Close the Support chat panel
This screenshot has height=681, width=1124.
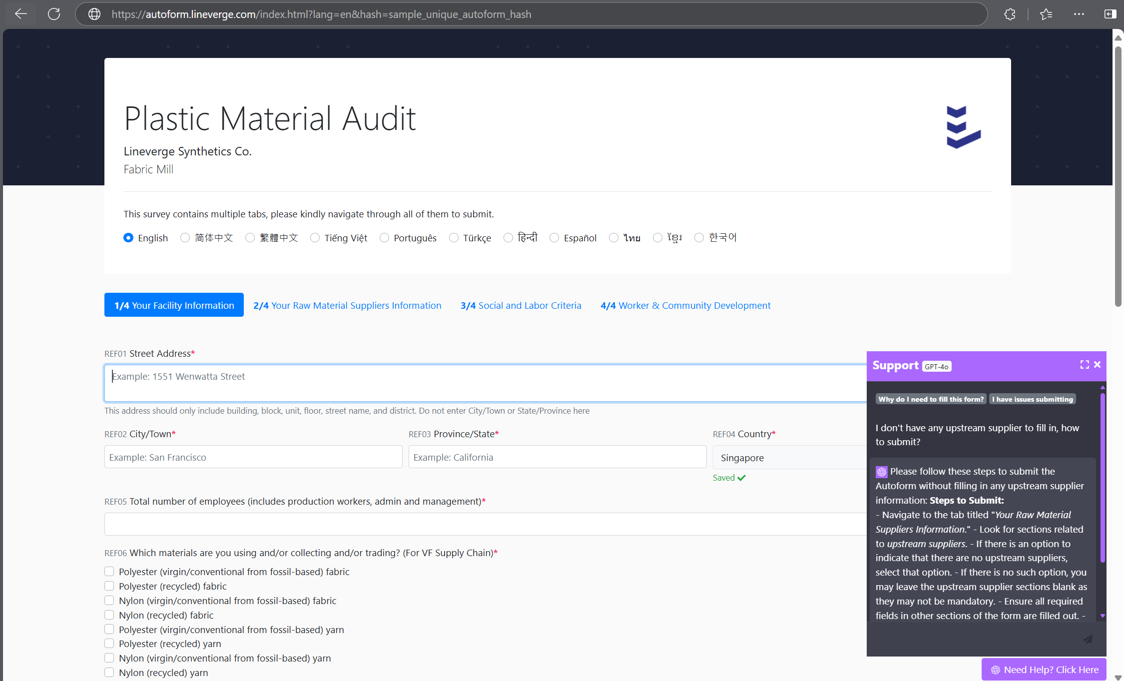pyautogui.click(x=1098, y=365)
